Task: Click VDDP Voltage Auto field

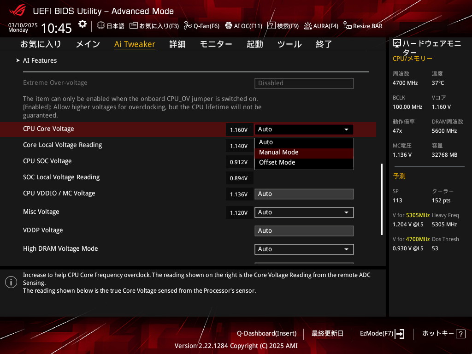Action: point(304,231)
